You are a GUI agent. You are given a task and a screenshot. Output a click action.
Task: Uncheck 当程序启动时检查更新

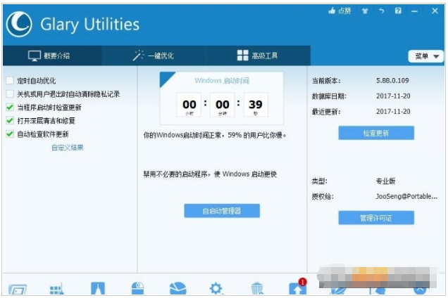click(x=10, y=108)
